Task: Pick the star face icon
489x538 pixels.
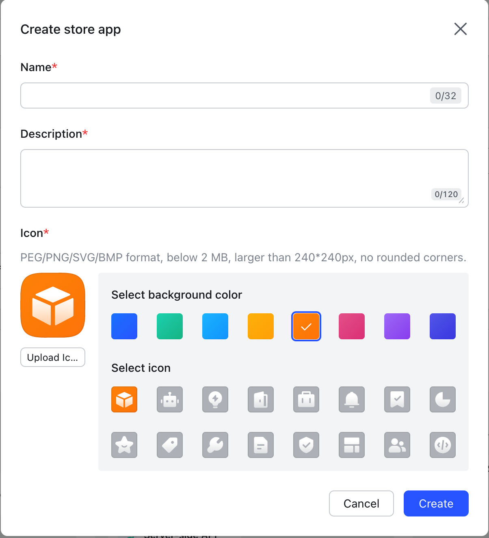Action: click(x=124, y=445)
